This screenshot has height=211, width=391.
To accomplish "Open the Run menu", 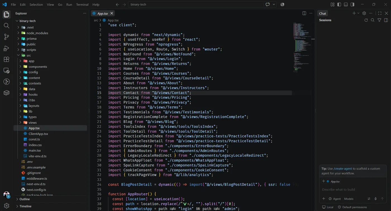I will (x=69, y=4).
